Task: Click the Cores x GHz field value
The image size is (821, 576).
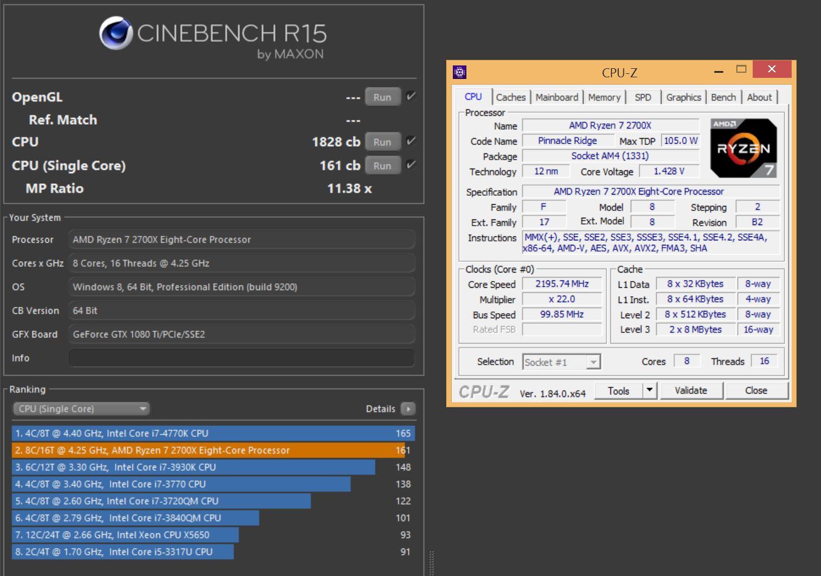Action: coord(242,263)
